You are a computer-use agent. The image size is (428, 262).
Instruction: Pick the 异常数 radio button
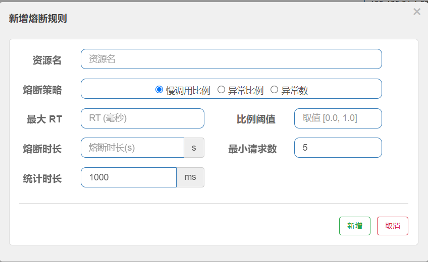click(x=275, y=90)
